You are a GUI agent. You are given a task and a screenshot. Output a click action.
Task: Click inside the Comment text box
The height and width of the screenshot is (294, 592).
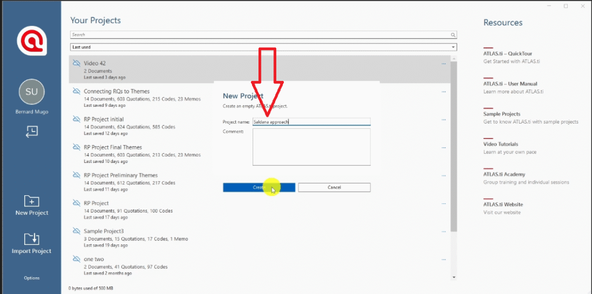coord(311,147)
